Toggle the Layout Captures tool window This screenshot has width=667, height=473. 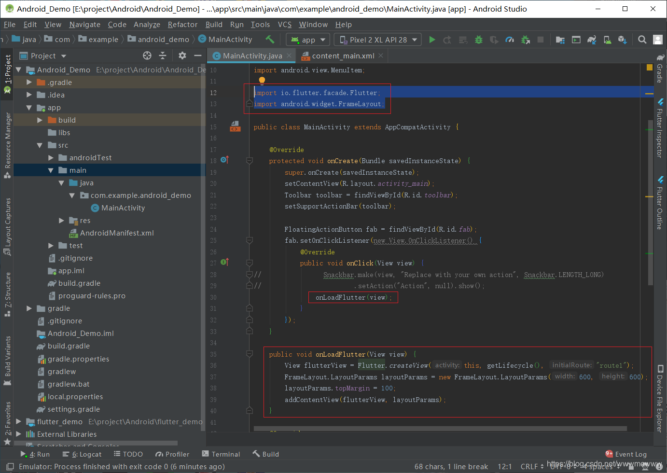tap(7, 226)
